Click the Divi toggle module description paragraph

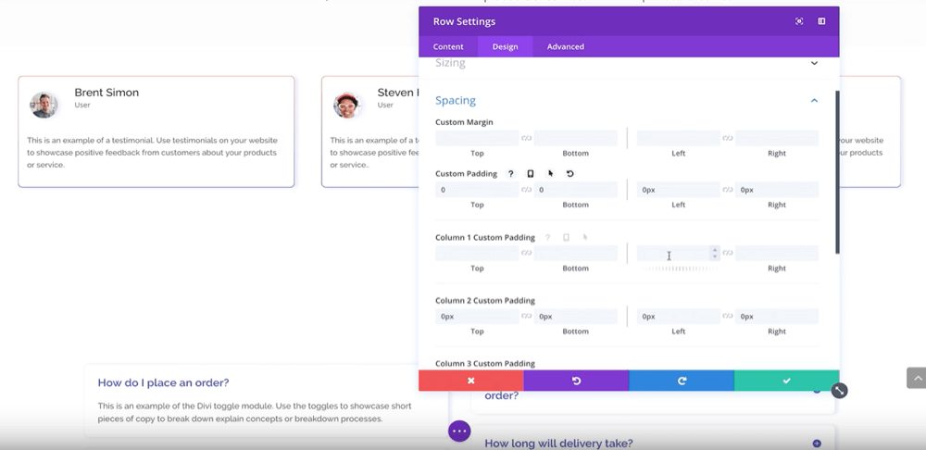tap(255, 413)
